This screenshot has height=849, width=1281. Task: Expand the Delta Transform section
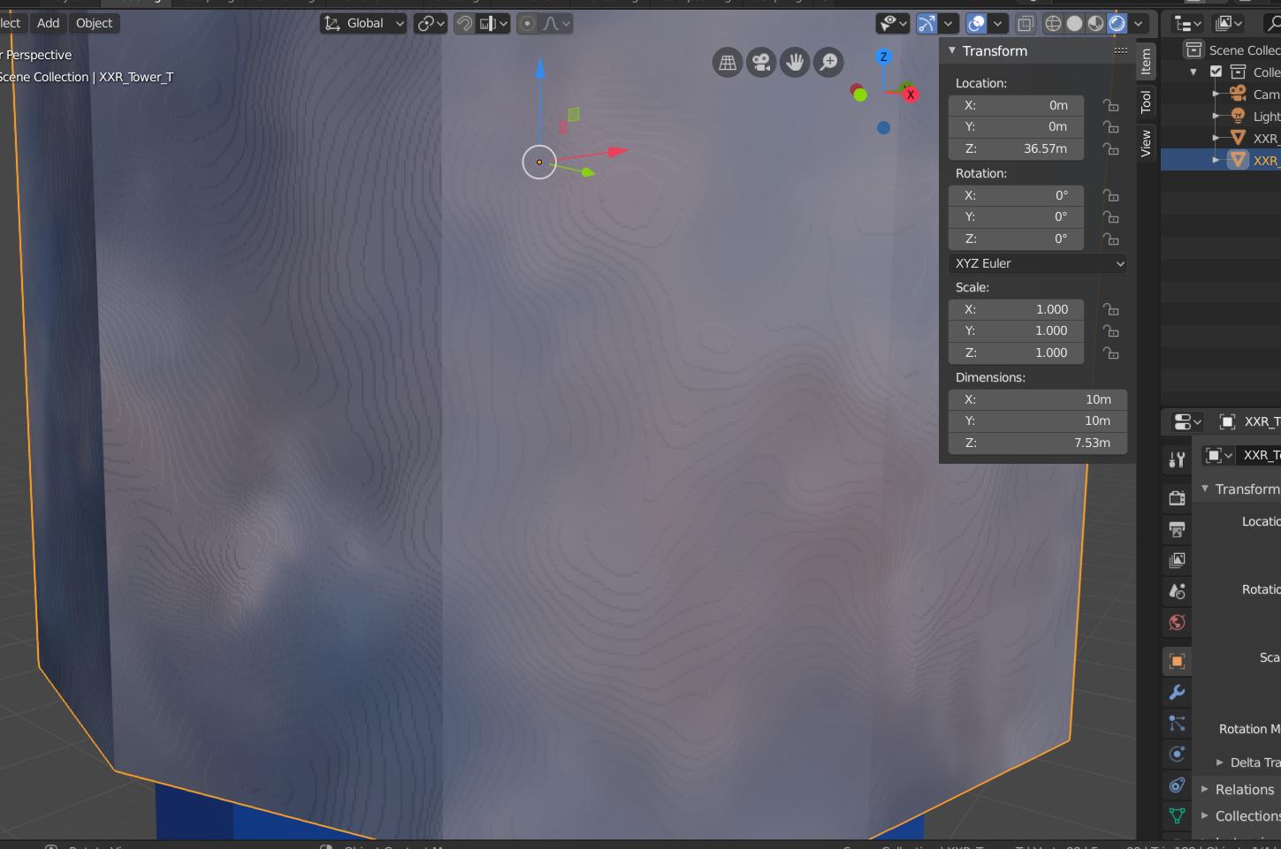[x=1249, y=762]
